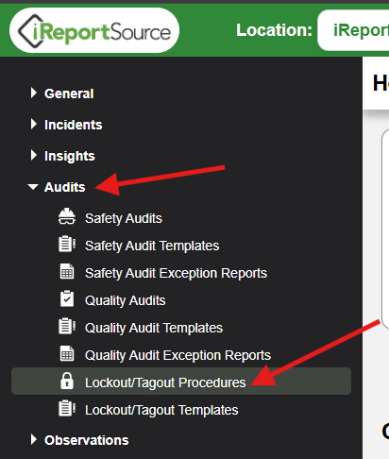Open the Location selector field
The image size is (389, 459).
click(x=353, y=30)
